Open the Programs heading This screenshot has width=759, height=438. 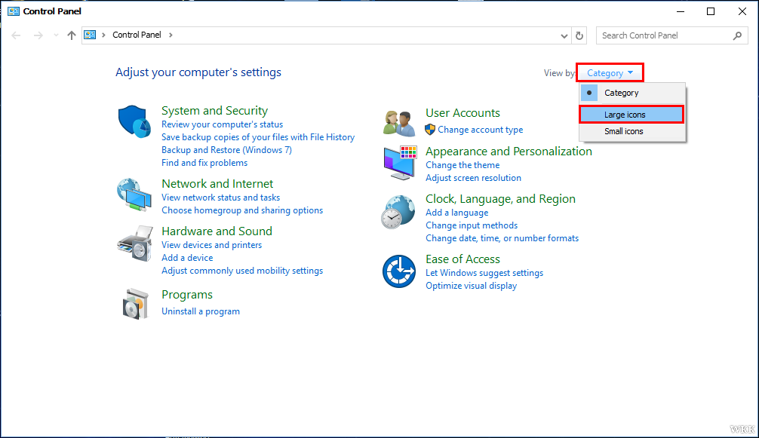[187, 295]
